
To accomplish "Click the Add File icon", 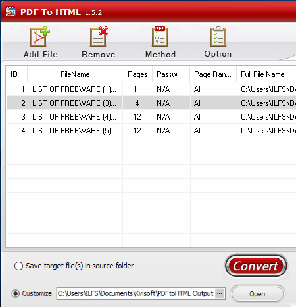I will coord(40,36).
